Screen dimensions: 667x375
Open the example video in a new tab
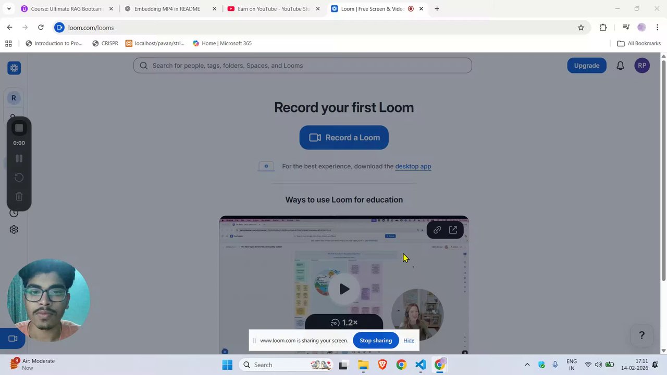453,230
